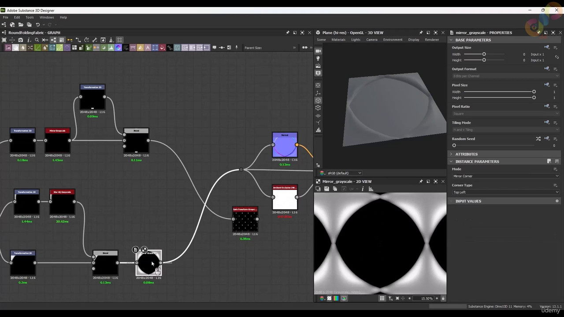The width and height of the screenshot is (564, 317).
Task: Add a Gradient Map node
Action: coord(89,48)
